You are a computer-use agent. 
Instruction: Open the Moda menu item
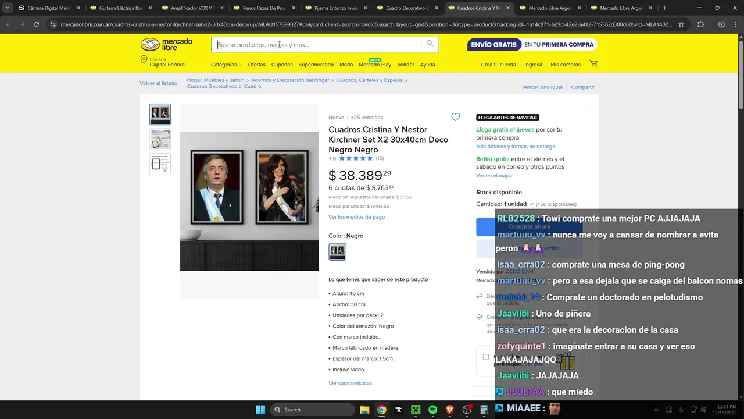point(346,65)
